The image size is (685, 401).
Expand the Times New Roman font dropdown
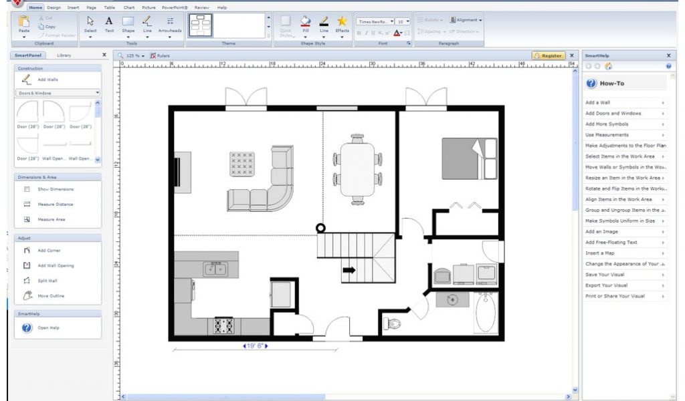[x=391, y=21]
